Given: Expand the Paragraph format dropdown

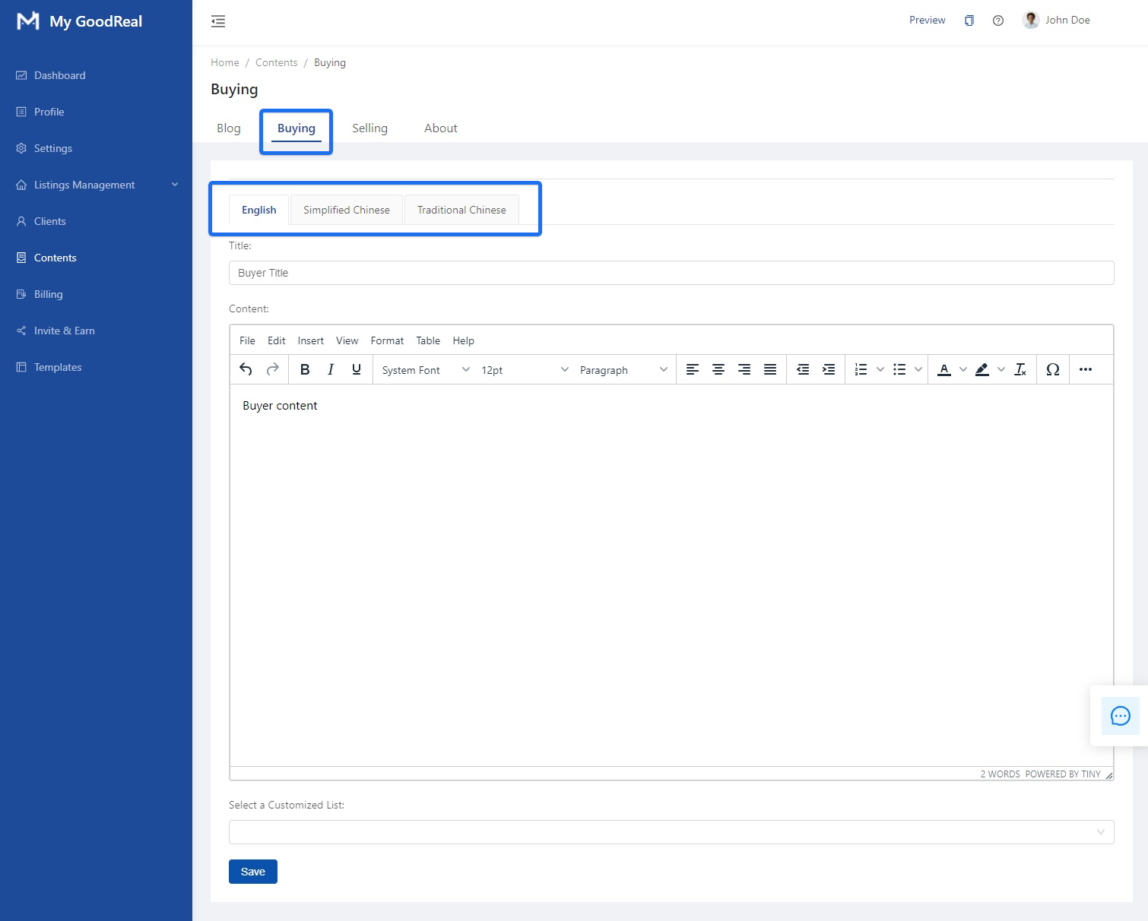Looking at the screenshot, I should click(623, 370).
